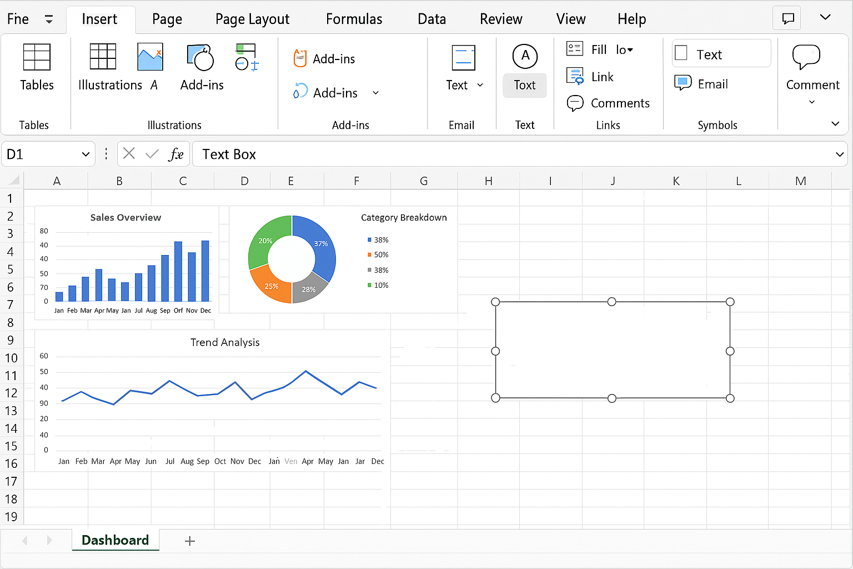Click the Fill form icon
The height and width of the screenshot is (569, 853).
tap(574, 48)
